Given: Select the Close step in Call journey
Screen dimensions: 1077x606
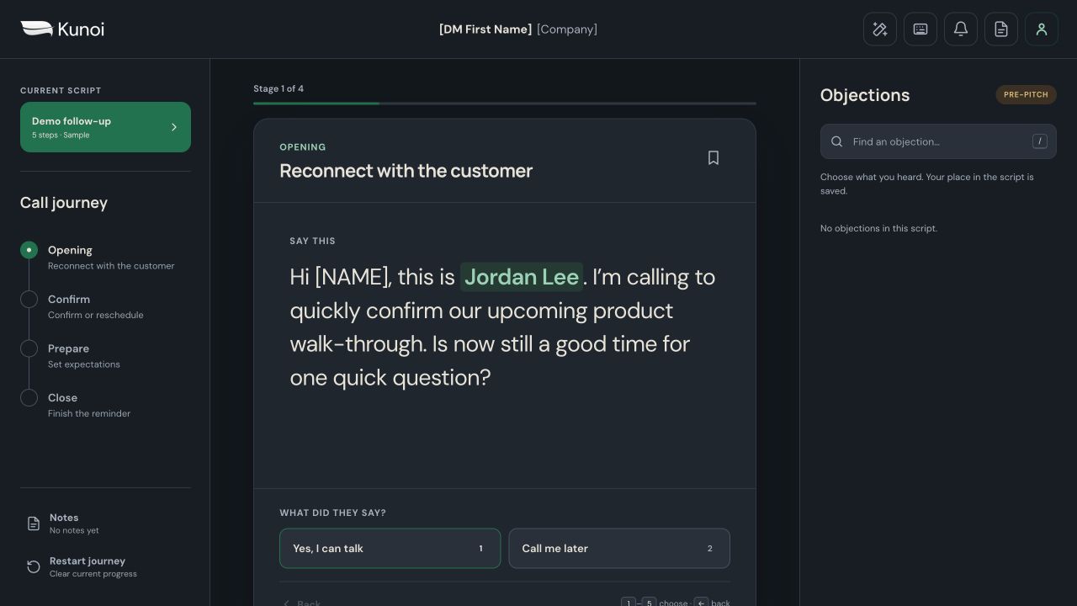Looking at the screenshot, I should (105, 405).
